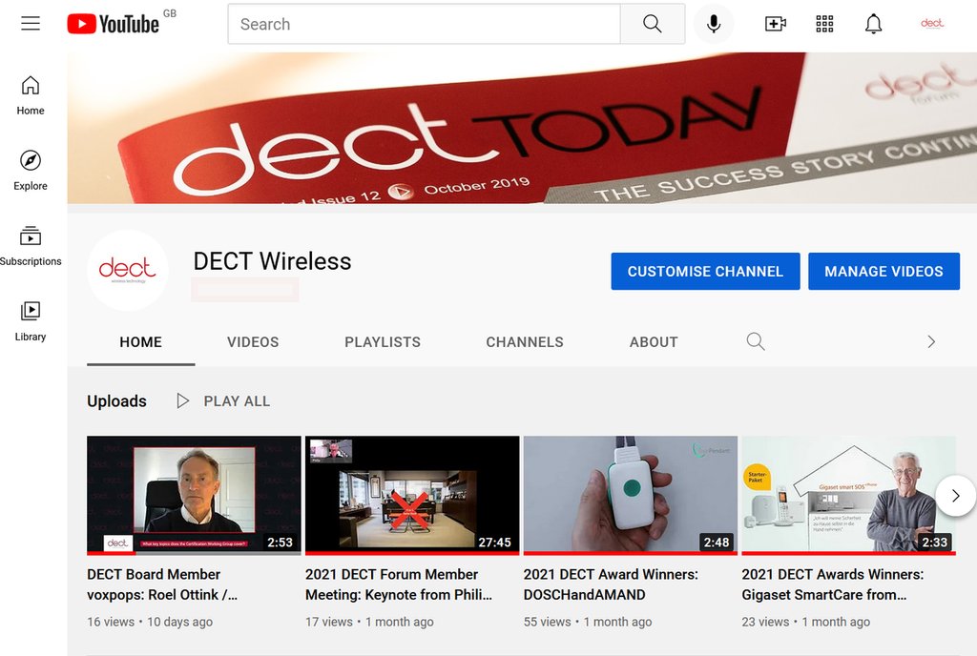The image size is (977, 656).
Task: Select the Home channel tab
Action: click(141, 341)
